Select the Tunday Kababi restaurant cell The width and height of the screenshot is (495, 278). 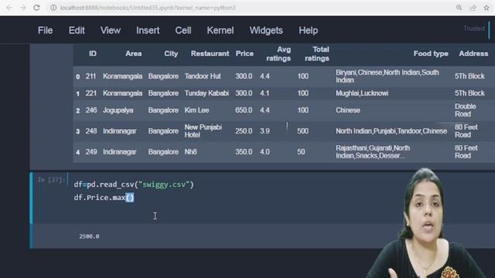[x=207, y=93]
